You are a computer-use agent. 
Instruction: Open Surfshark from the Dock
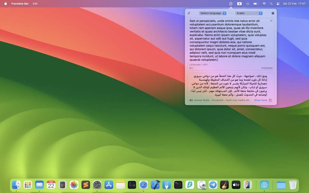pos(190,185)
